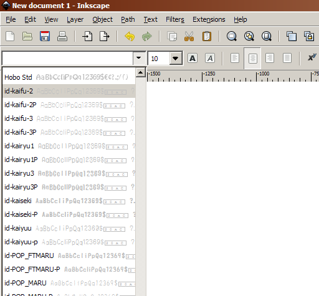
Task: Select the id-kairyu3 font
Action: coord(69,173)
